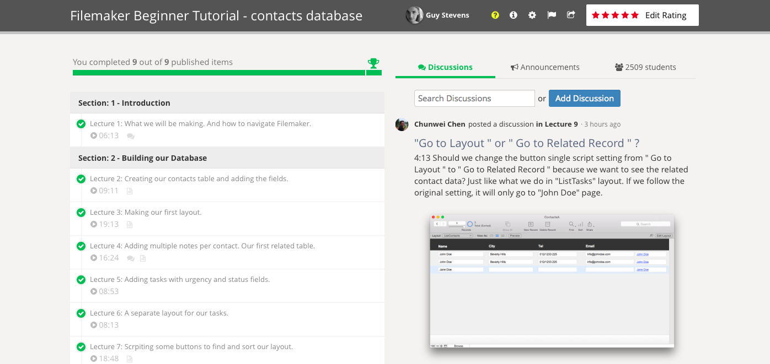Open the ContactsA screenshot thumbnail in discussion
The image size is (770, 364).
click(x=552, y=281)
